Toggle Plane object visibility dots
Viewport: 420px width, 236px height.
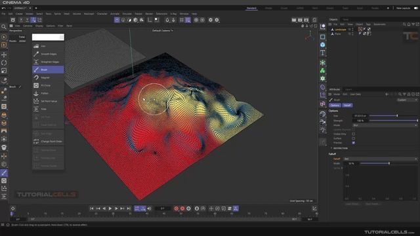(x=352, y=33)
